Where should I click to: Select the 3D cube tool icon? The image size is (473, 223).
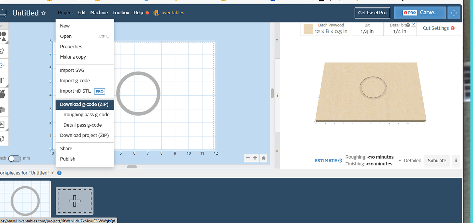(3, 139)
